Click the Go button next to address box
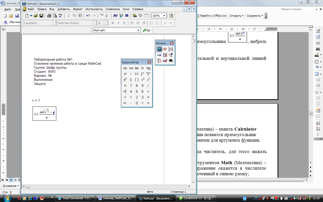The height and width of the screenshot is (202, 323). pyautogui.click(x=147, y=30)
